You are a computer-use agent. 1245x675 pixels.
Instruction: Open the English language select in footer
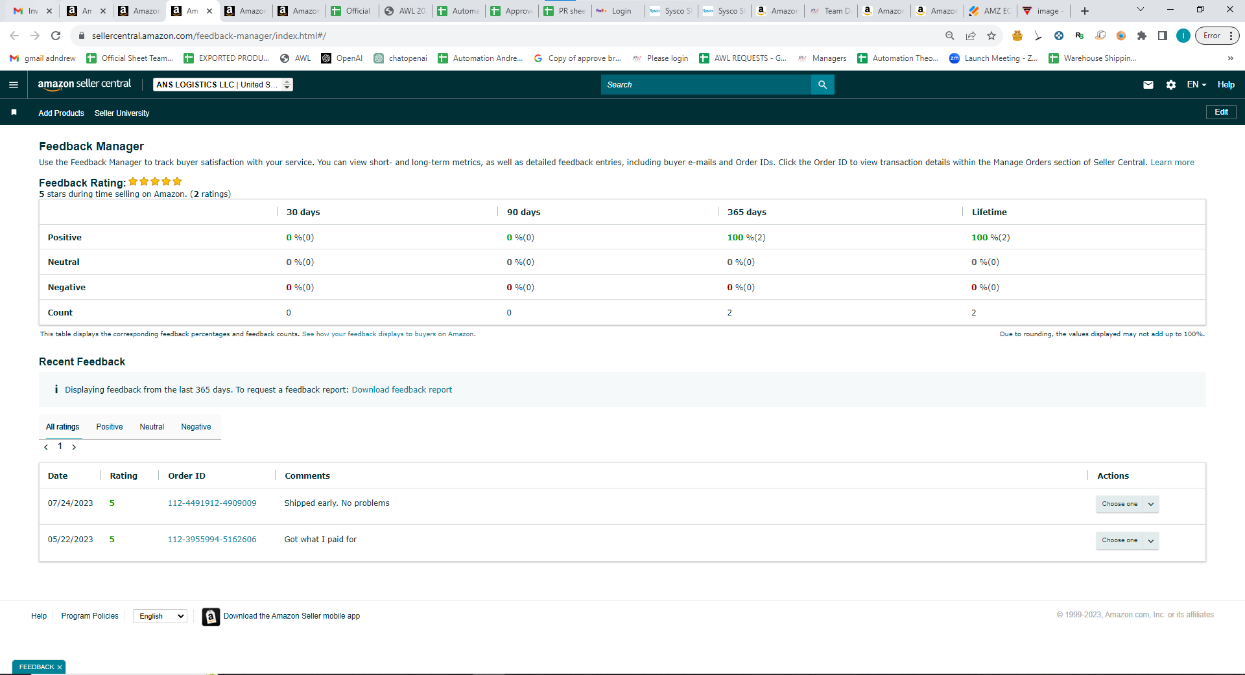(160, 616)
